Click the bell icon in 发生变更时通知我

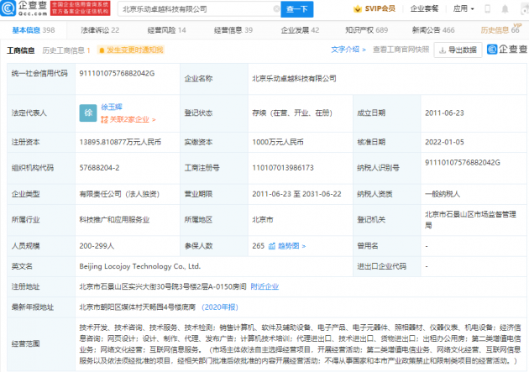(102, 50)
